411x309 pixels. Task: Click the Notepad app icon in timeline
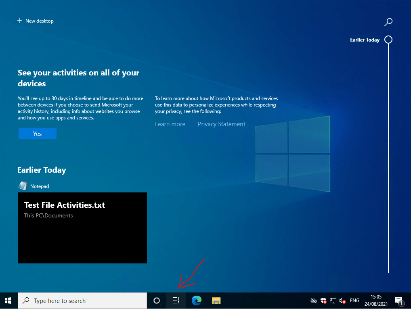click(x=23, y=186)
